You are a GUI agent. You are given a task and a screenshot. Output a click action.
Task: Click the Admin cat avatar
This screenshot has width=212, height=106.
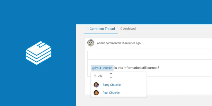[91, 43]
